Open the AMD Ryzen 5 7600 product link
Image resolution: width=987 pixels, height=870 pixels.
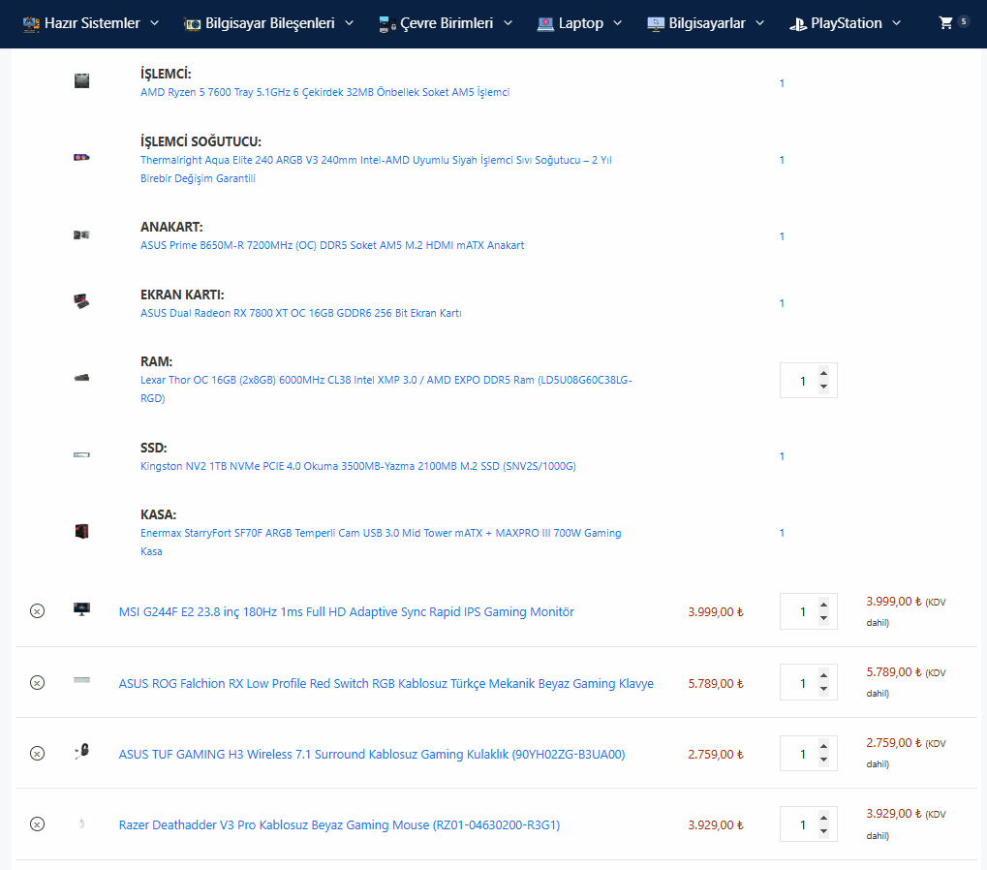324,93
